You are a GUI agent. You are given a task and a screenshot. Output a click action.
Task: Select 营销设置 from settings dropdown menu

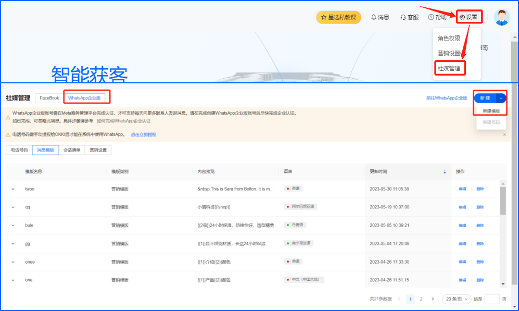[x=449, y=53]
